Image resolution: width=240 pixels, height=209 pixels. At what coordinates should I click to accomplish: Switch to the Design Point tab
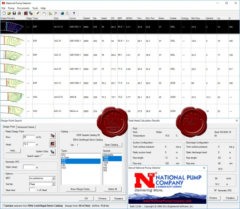(9, 127)
